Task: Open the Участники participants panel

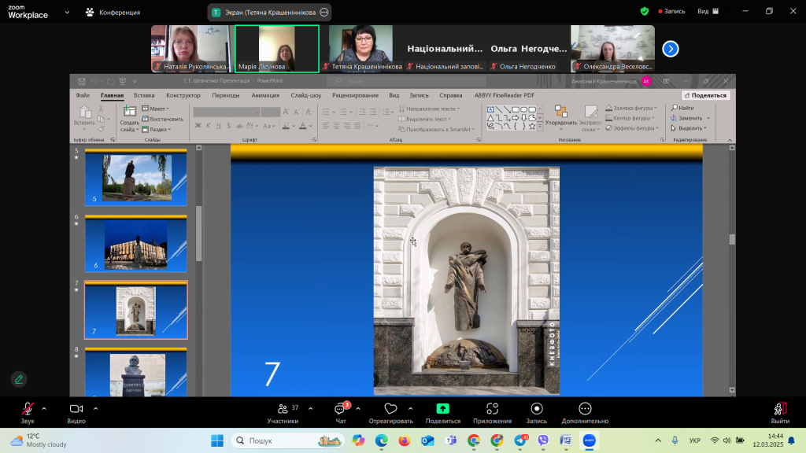Action: click(x=283, y=409)
